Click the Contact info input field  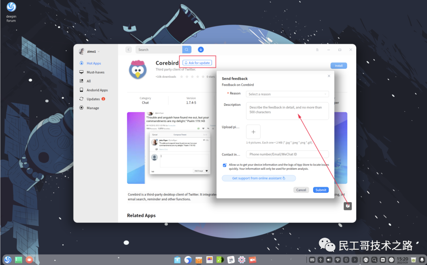tap(287, 154)
